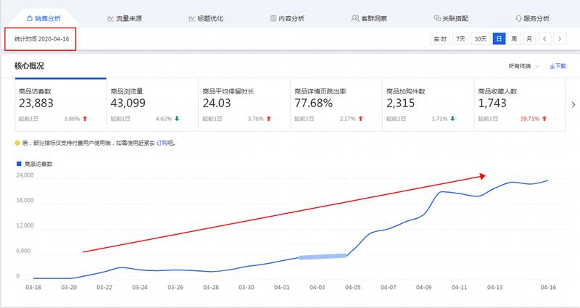Click the 04-09 x-axis date label
This screenshot has height=308, width=580.
(x=424, y=287)
